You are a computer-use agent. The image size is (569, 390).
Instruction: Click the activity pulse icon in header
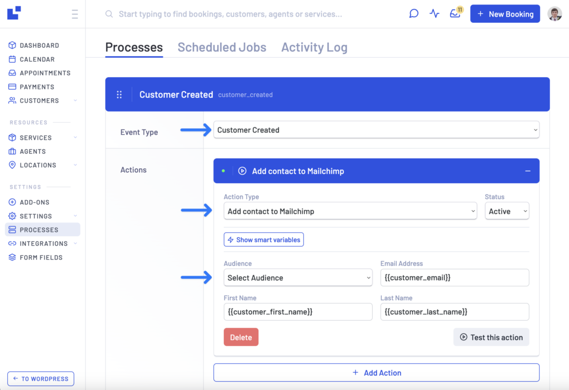[435, 14]
